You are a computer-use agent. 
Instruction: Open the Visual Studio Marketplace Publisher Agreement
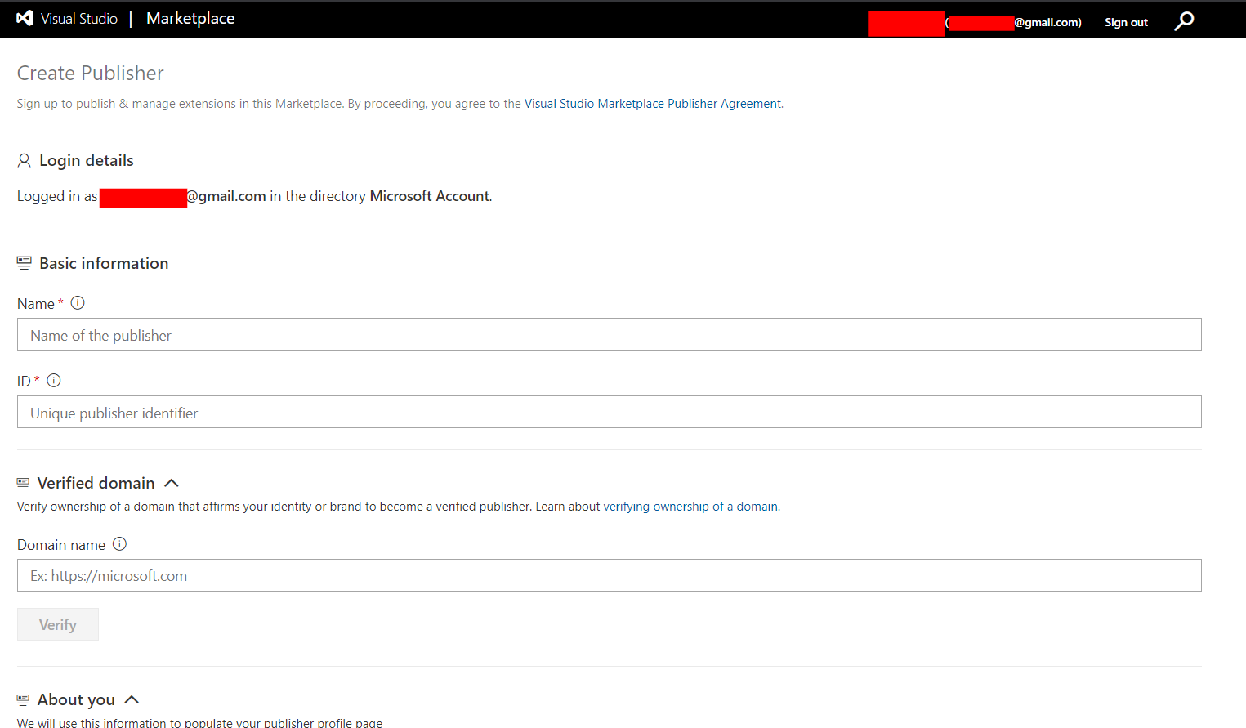(653, 103)
